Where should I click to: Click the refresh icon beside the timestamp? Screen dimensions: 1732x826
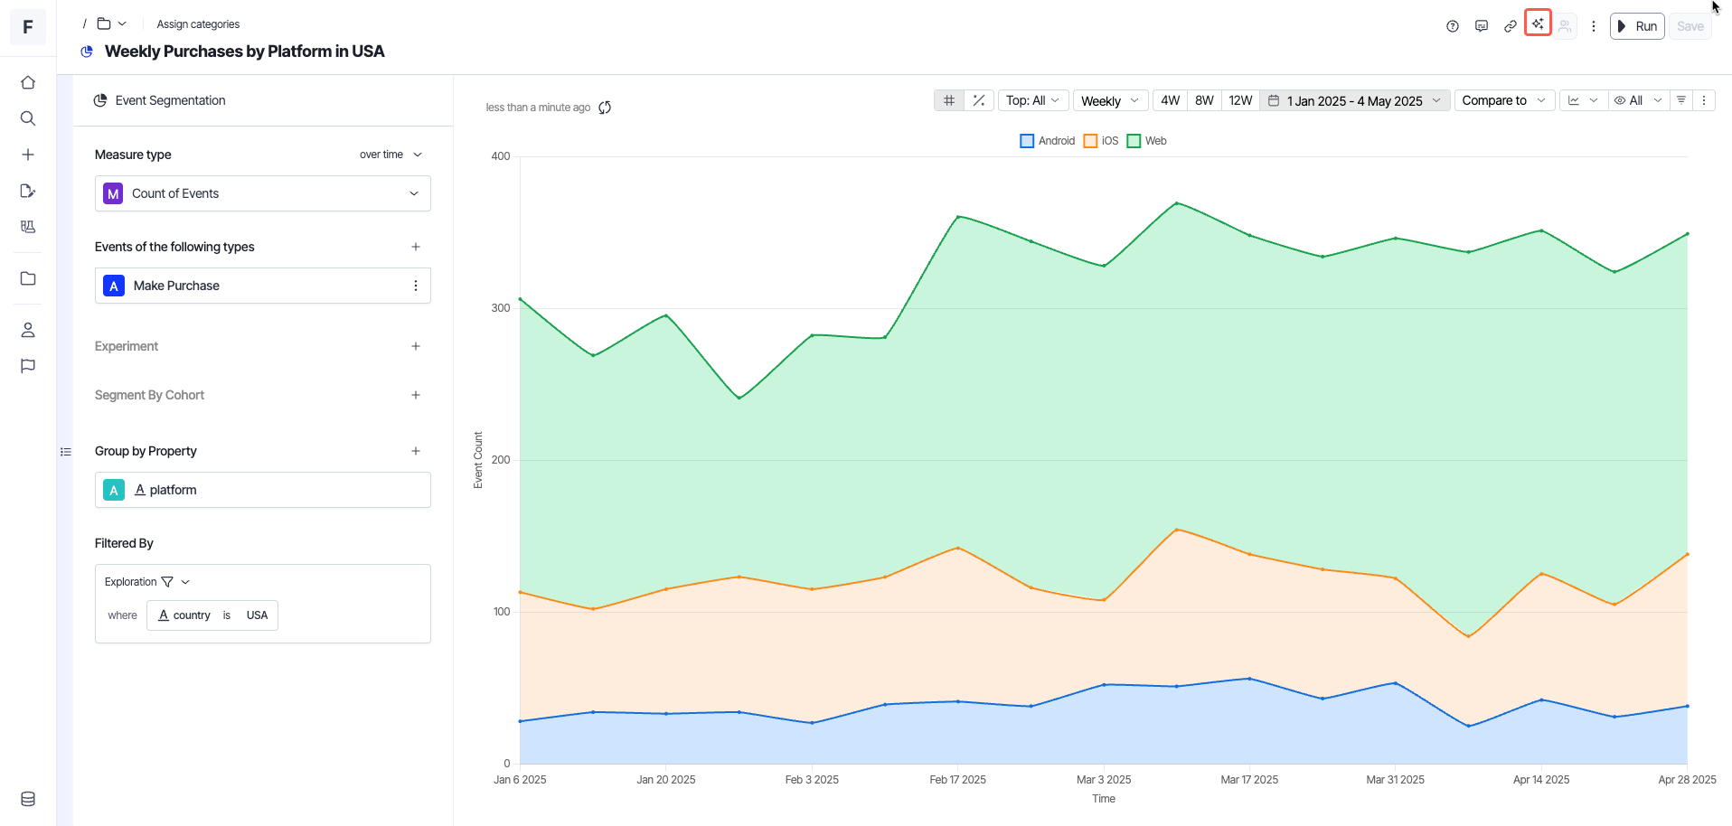(605, 108)
